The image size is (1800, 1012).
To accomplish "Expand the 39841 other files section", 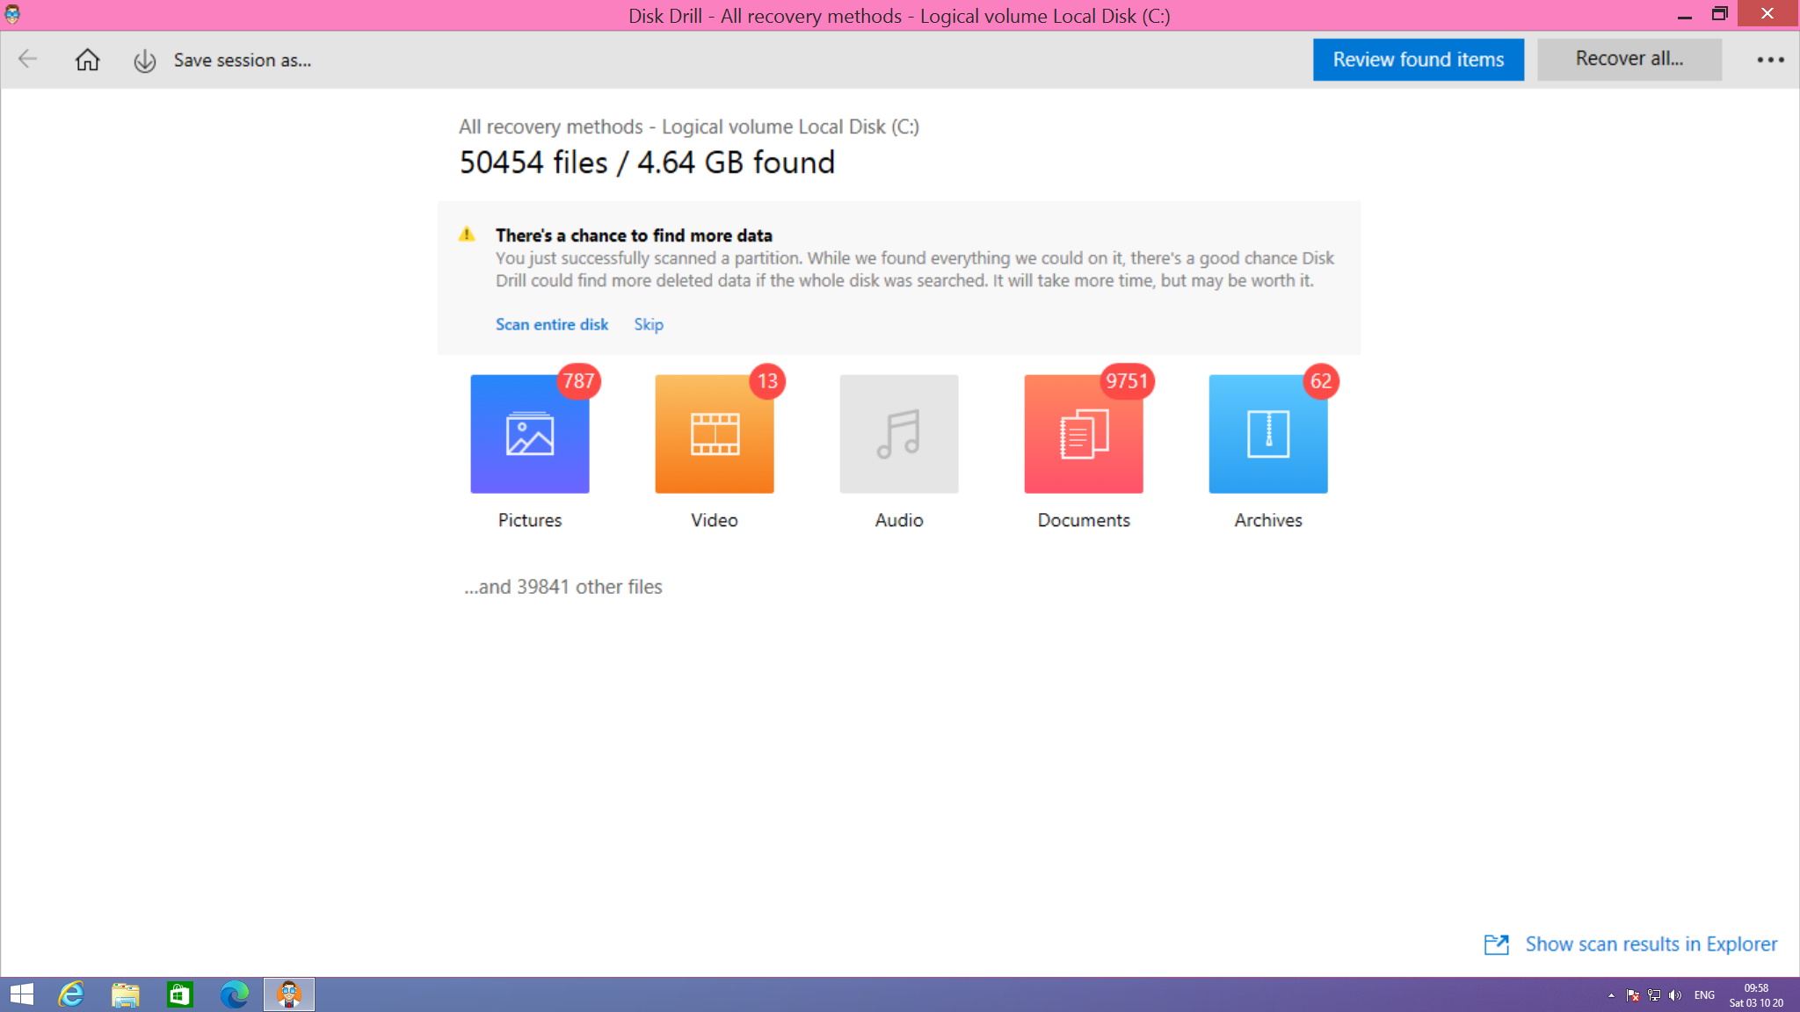I will [563, 586].
